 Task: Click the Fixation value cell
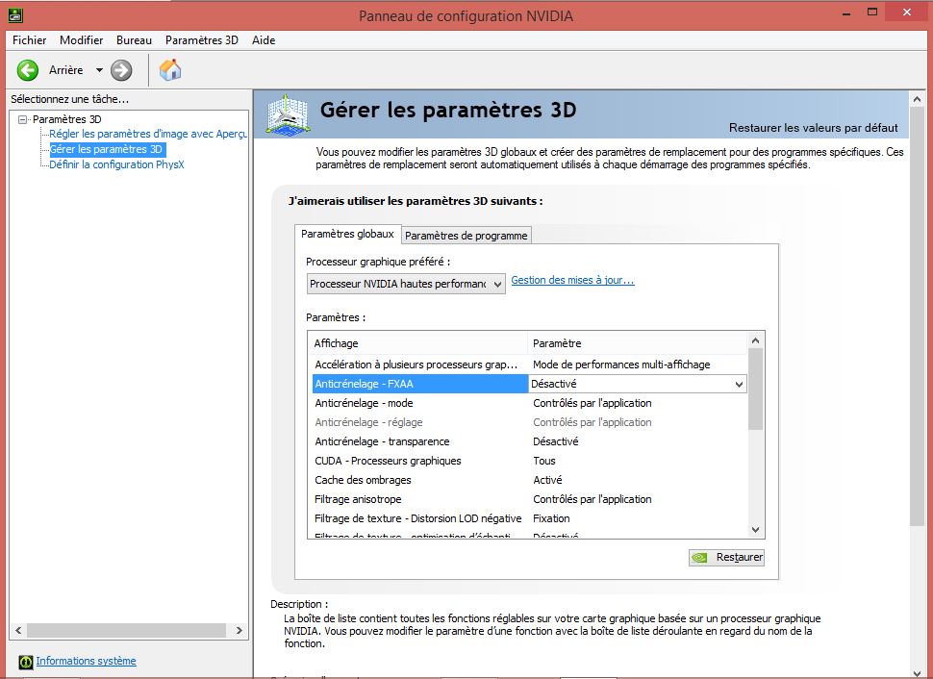tap(551, 518)
